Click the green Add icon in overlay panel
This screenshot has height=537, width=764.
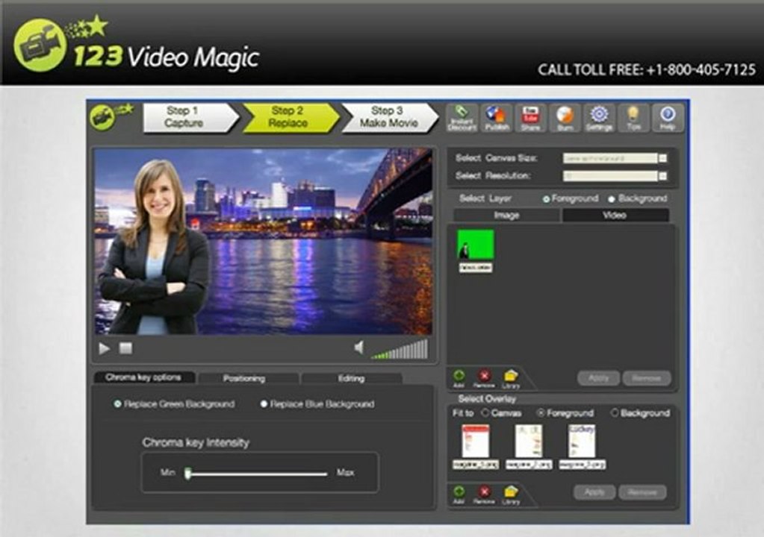[459, 494]
